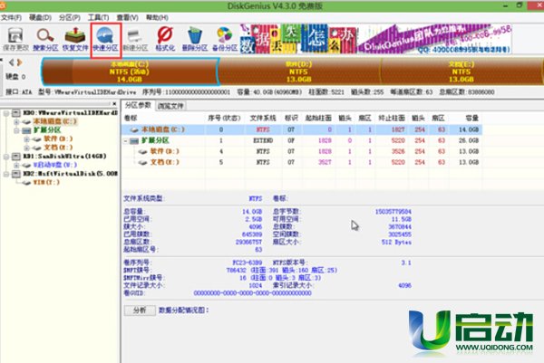The height and width of the screenshot is (363, 544).
Task: Select 扩展分区 row in partition table
Action: (x=302, y=140)
